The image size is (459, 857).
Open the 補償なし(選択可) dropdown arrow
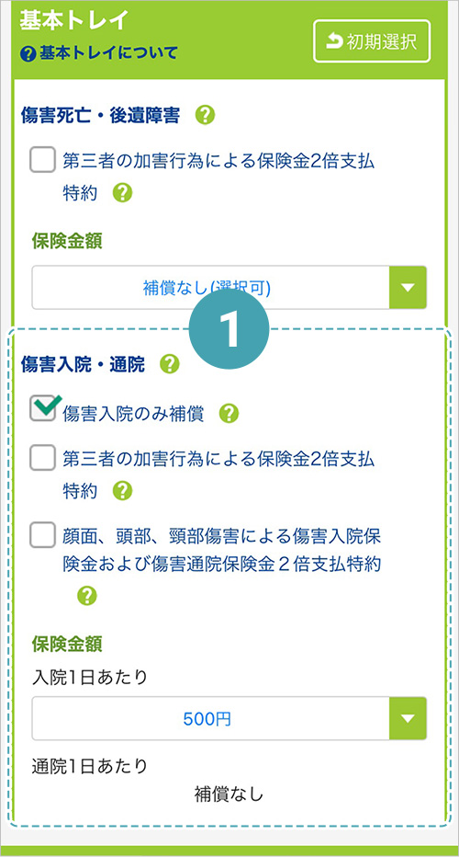tap(408, 288)
